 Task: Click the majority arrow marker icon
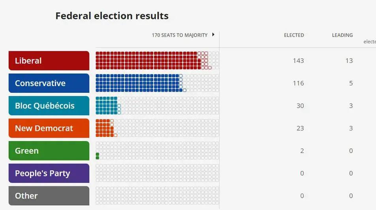click(x=213, y=35)
